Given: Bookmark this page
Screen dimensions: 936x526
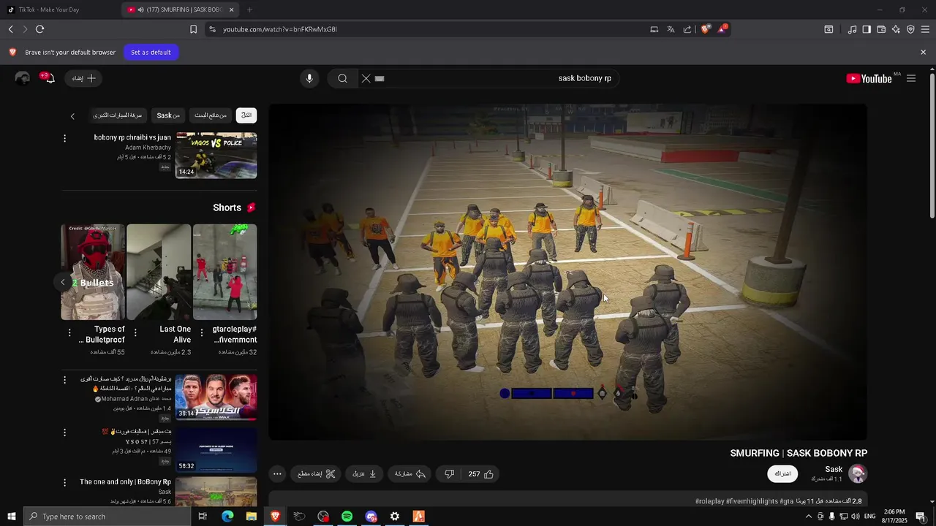Looking at the screenshot, I should tap(193, 29).
